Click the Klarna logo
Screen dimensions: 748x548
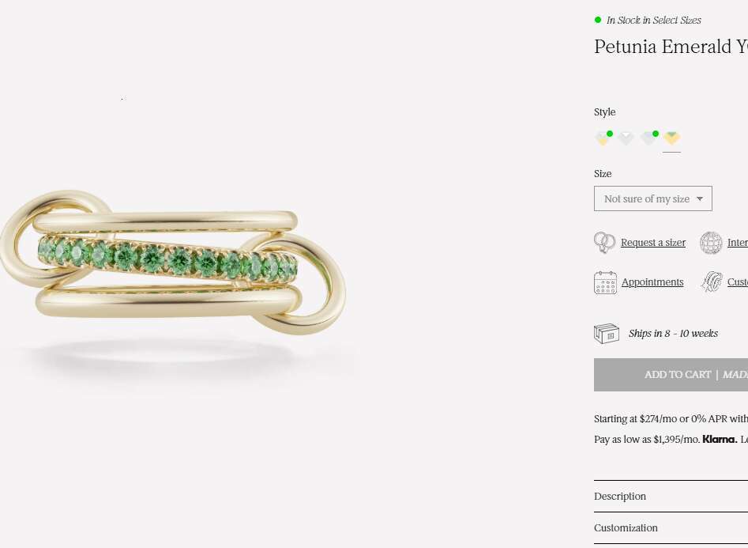pyautogui.click(x=720, y=440)
